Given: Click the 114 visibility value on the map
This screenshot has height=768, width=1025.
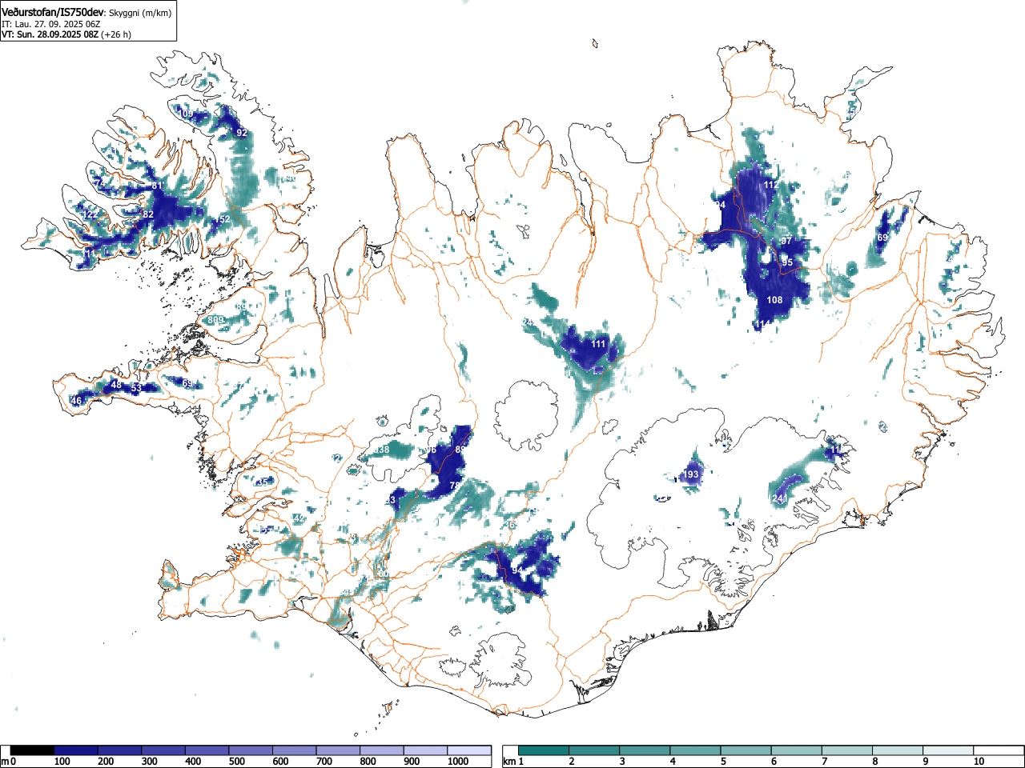Looking at the screenshot, I should click(x=763, y=324).
